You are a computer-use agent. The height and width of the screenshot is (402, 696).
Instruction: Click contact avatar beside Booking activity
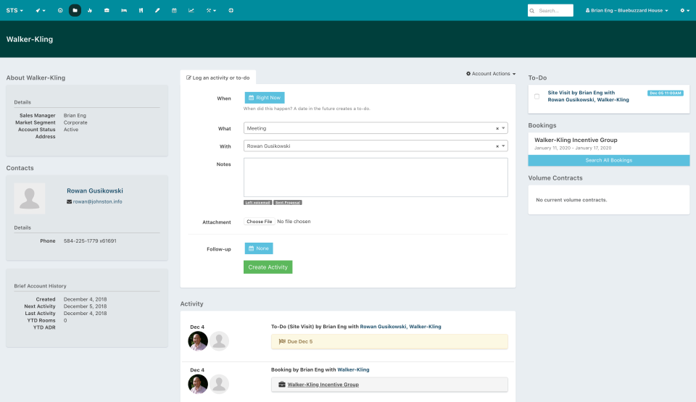click(219, 384)
